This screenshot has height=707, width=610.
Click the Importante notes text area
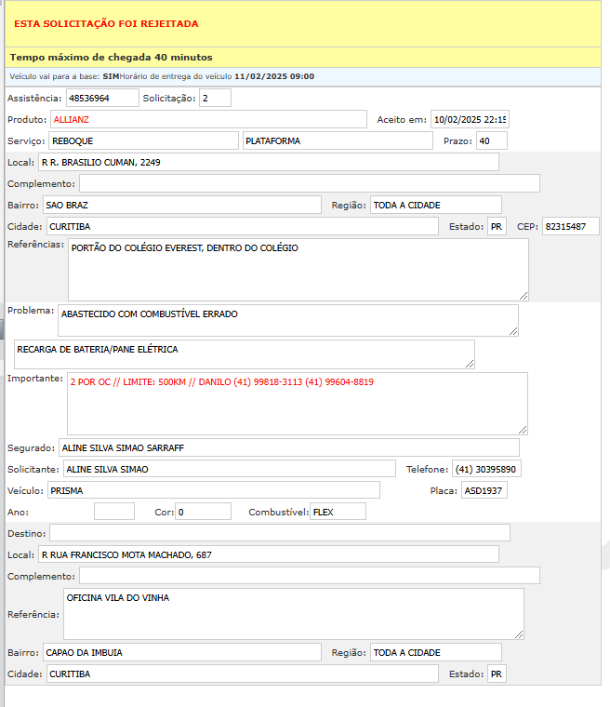point(298,404)
